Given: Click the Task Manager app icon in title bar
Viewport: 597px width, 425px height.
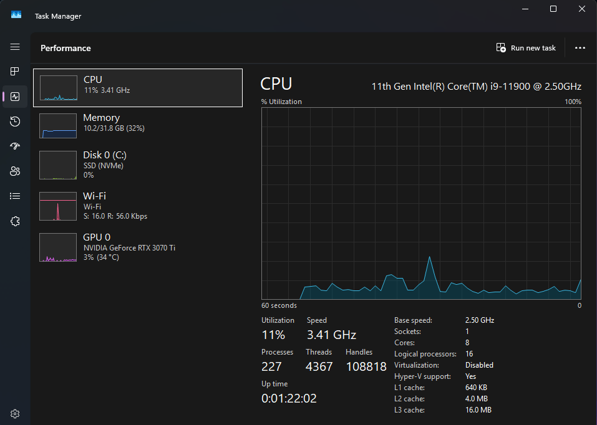Looking at the screenshot, I should click(16, 15).
